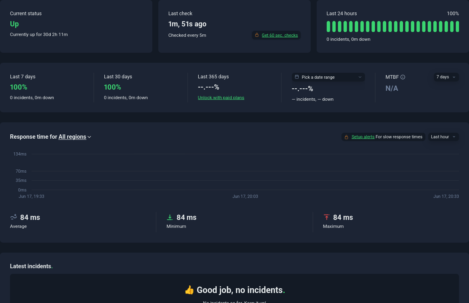Click the 70ms axis label
The image size is (469, 303).
click(x=21, y=171)
